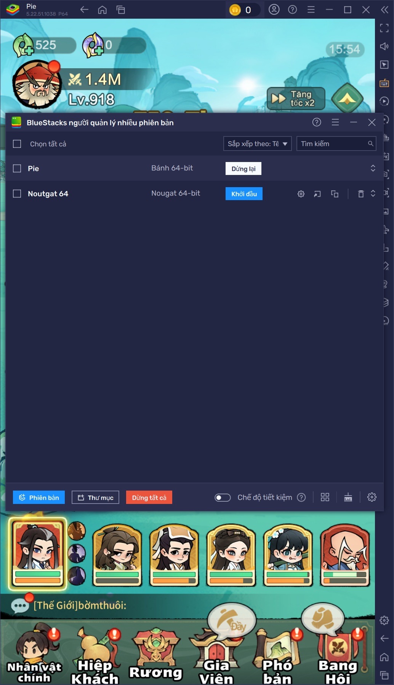Image resolution: width=394 pixels, height=685 pixels.
Task: Open disk cleanup icon in manager footer
Action: pyautogui.click(x=348, y=497)
